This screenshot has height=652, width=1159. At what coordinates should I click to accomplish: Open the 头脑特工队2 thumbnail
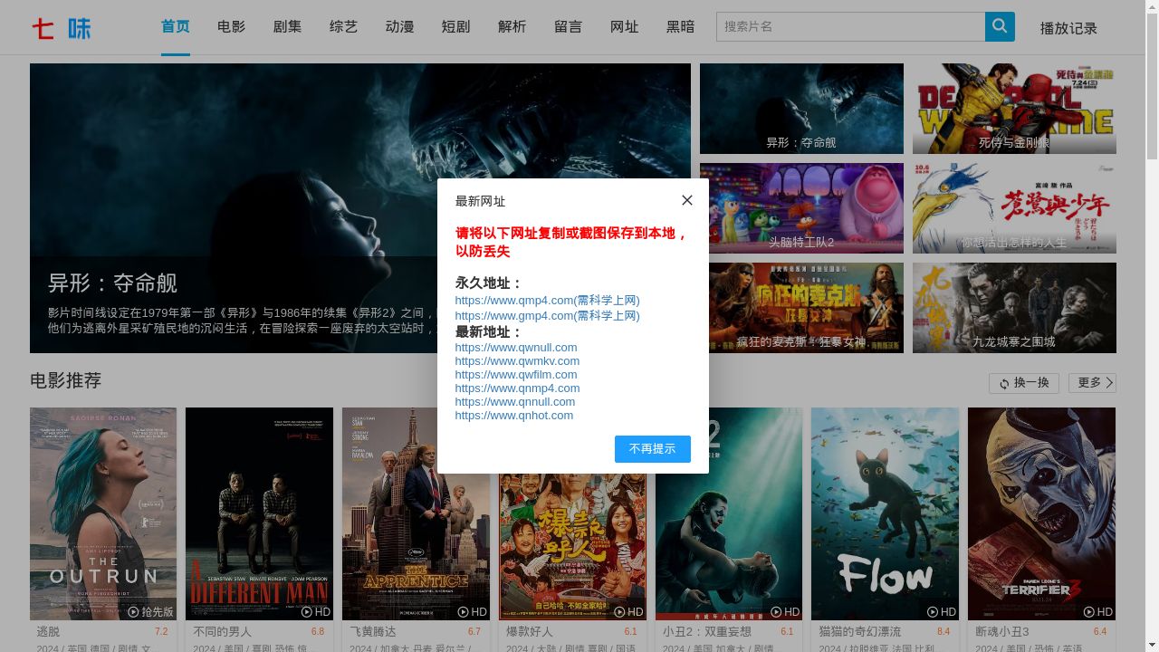(x=801, y=208)
